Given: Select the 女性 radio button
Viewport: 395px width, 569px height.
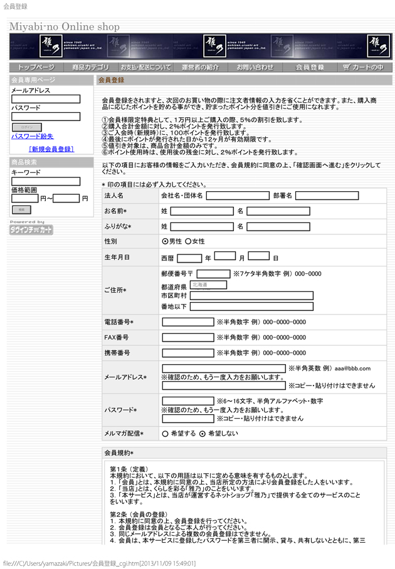Looking at the screenshot, I should click(188, 241).
